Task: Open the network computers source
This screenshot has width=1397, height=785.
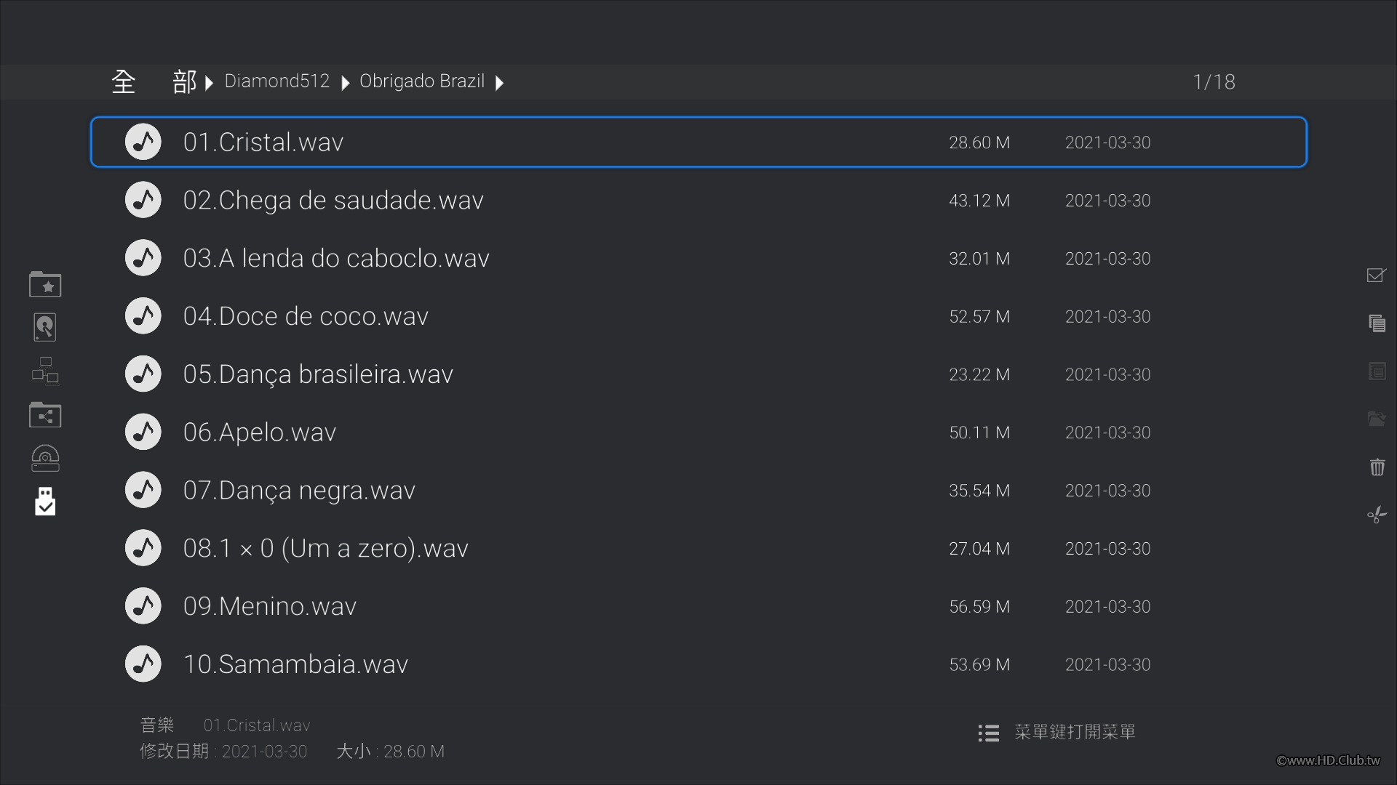Action: (45, 371)
